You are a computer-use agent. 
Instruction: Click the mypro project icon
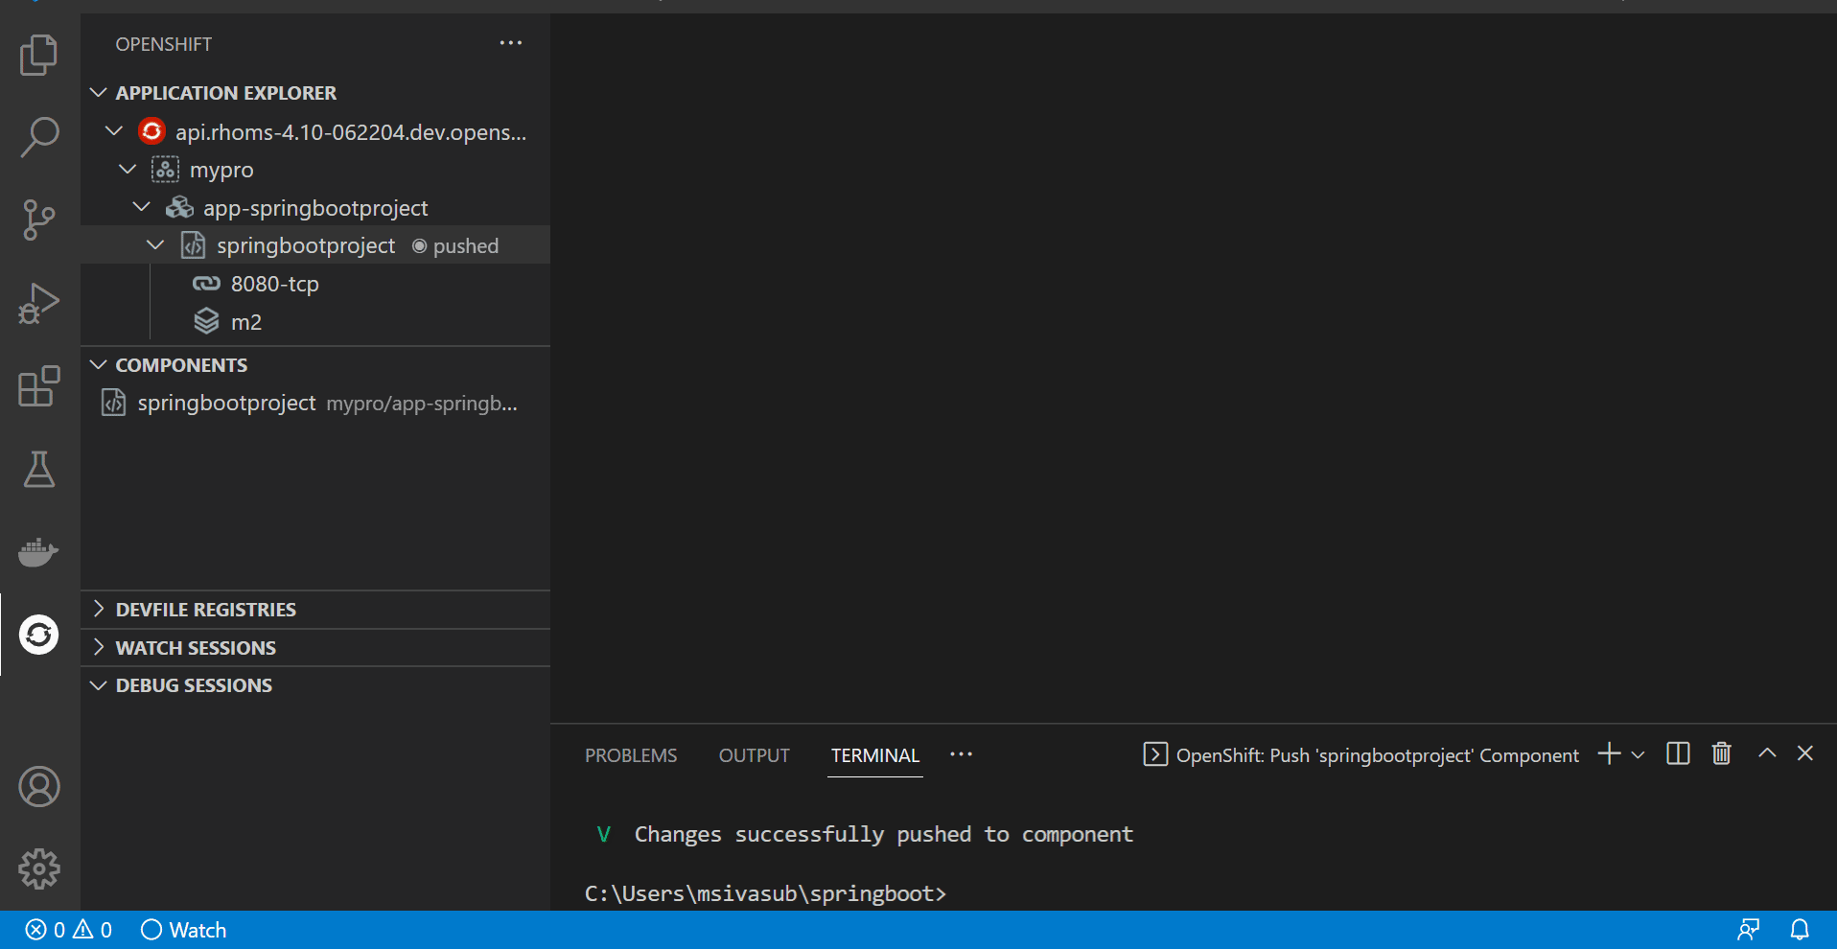coord(165,170)
